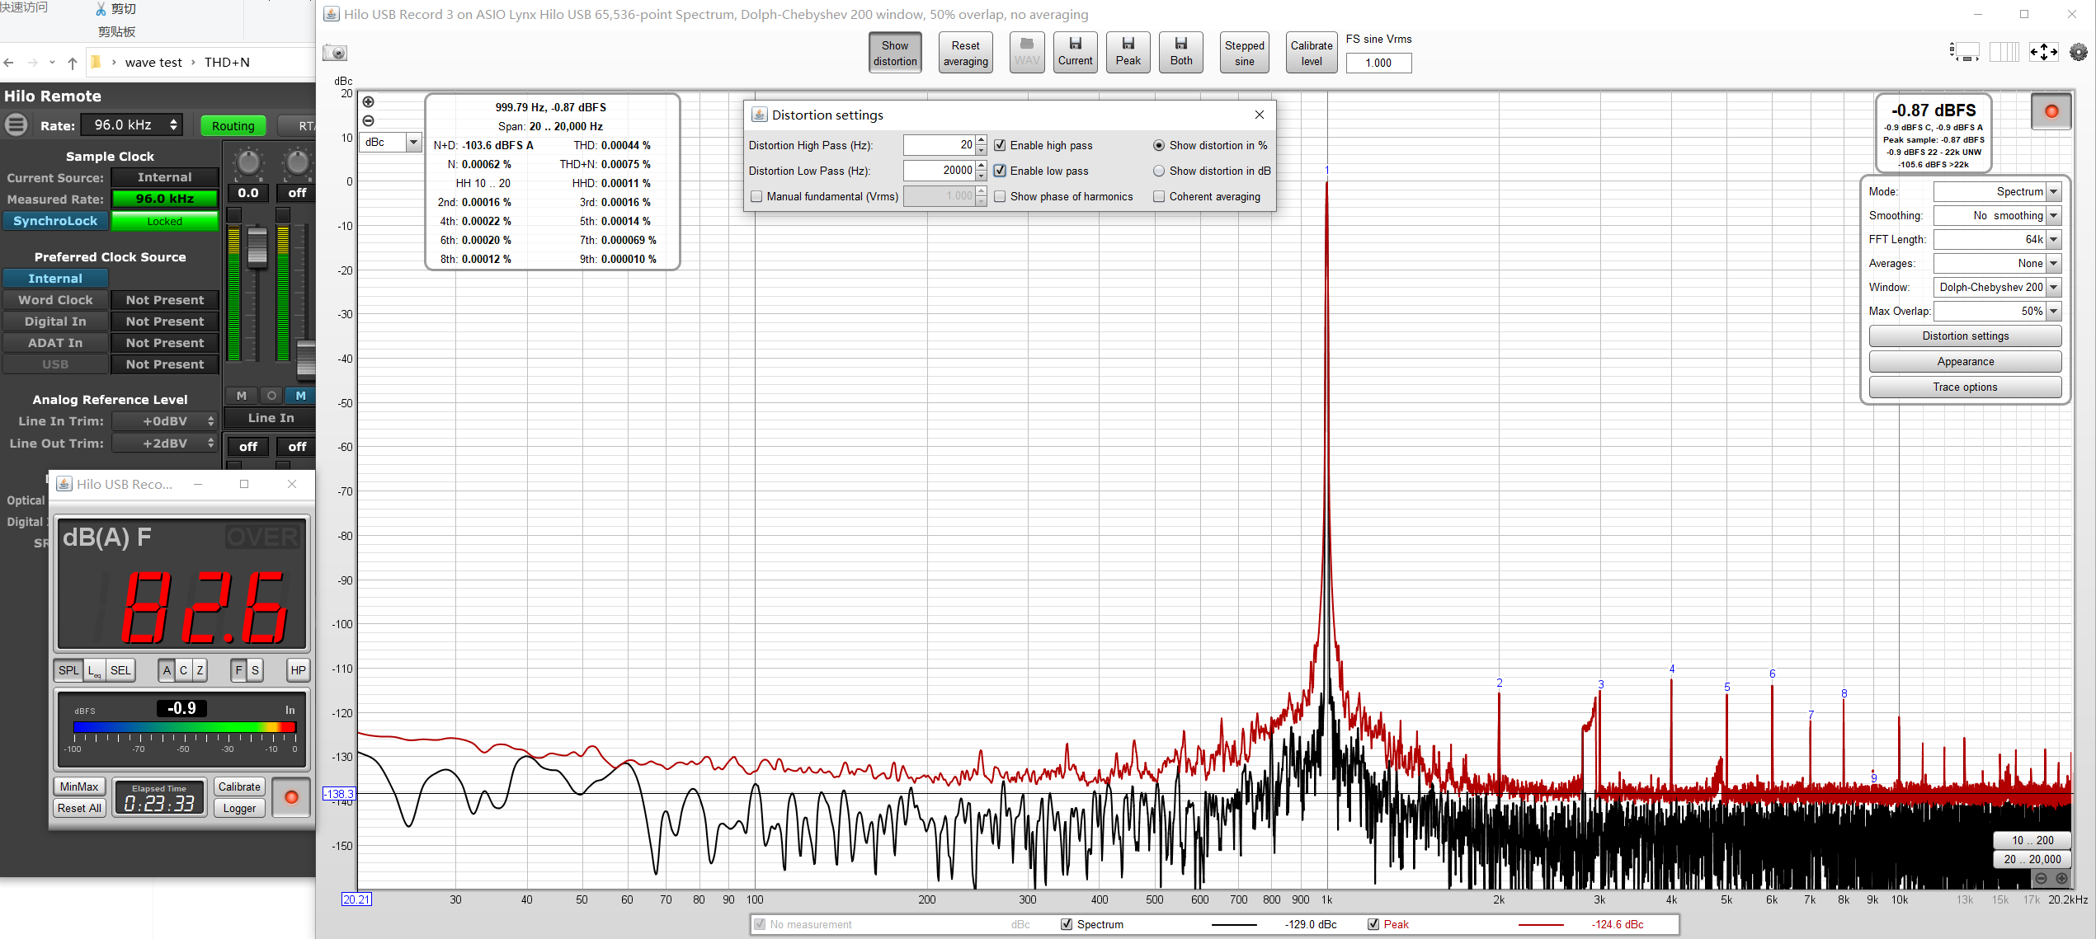Enable Coherent averaging checkbox

click(x=1159, y=196)
